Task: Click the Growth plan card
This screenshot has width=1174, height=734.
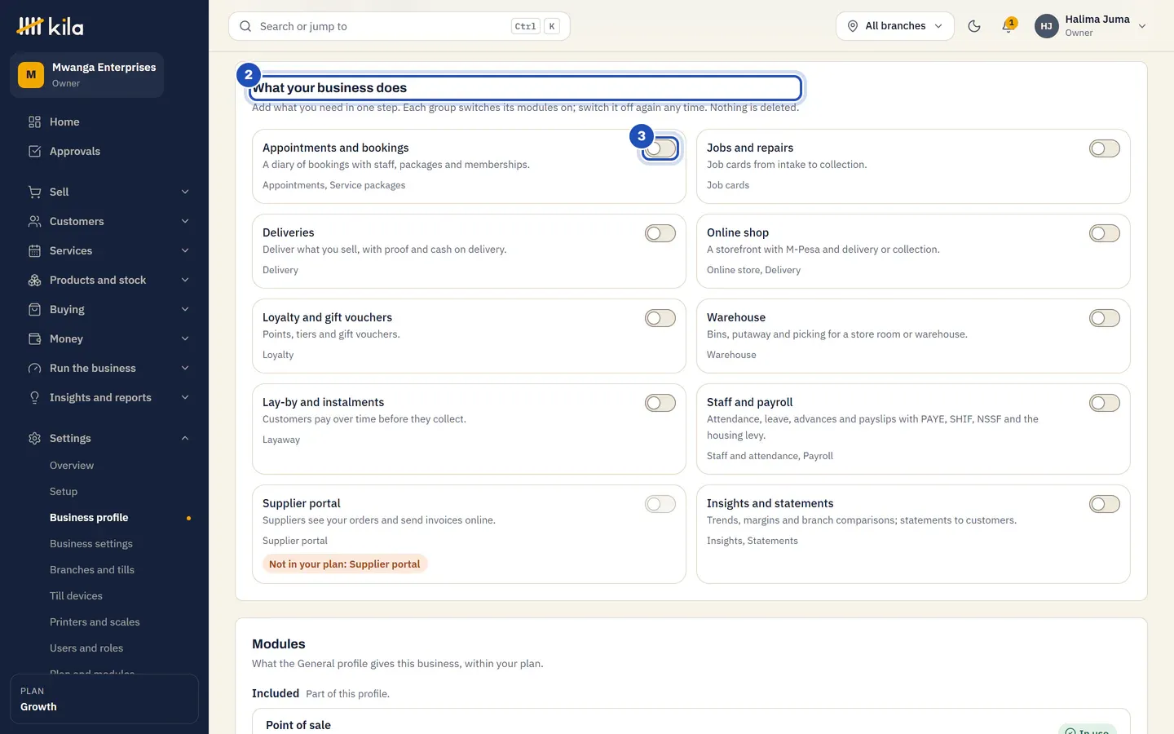Action: pos(104,699)
